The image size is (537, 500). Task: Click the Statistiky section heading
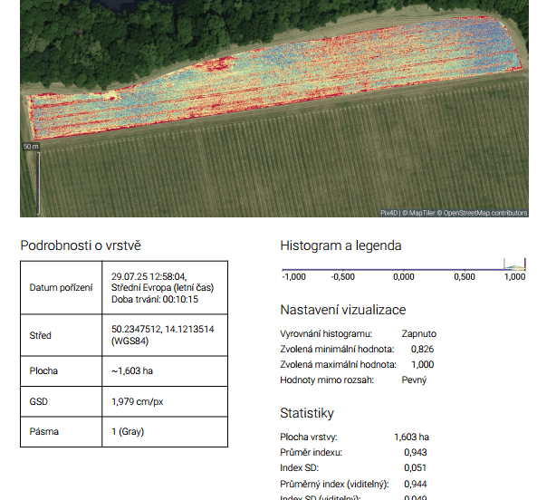coord(306,413)
